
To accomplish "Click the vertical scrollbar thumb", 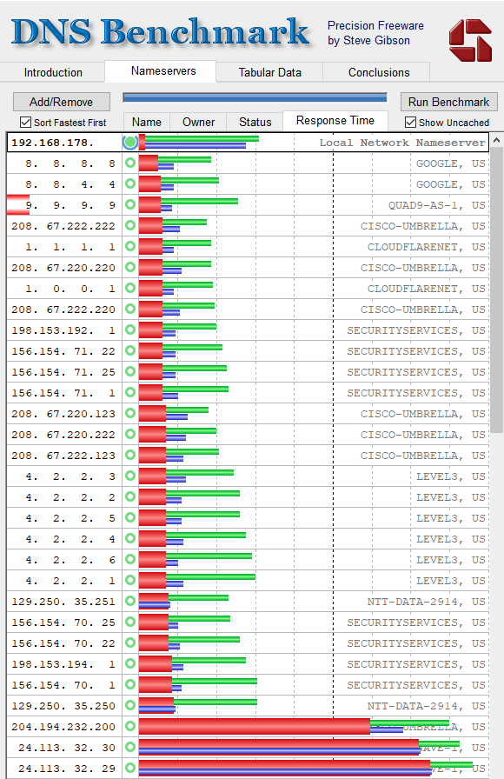I will point(496,290).
